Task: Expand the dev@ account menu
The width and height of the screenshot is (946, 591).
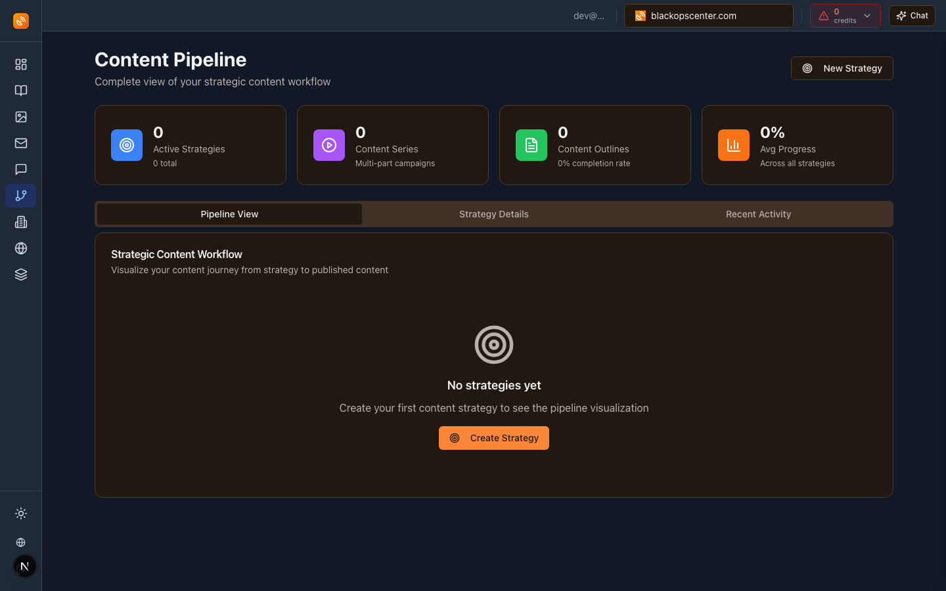Action: [x=589, y=15]
